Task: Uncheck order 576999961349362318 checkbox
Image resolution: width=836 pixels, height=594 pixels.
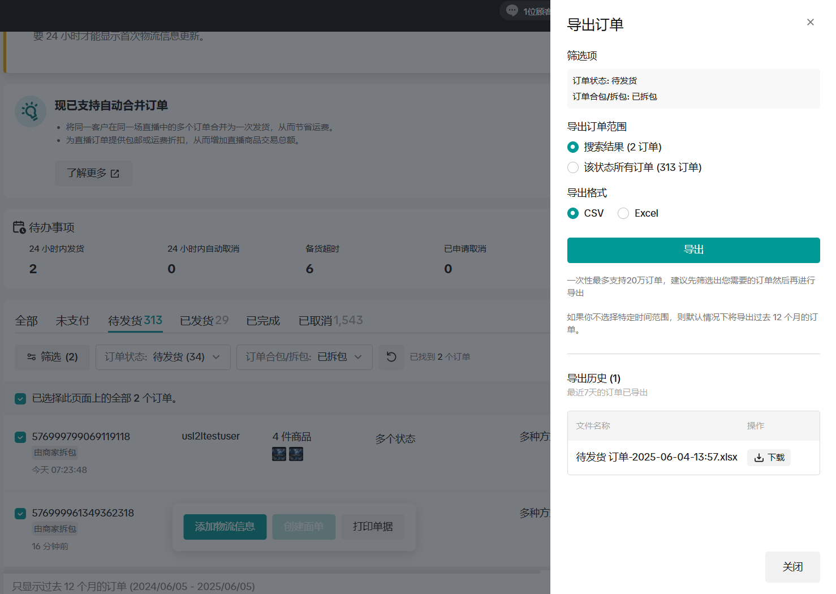Action: tap(20, 514)
